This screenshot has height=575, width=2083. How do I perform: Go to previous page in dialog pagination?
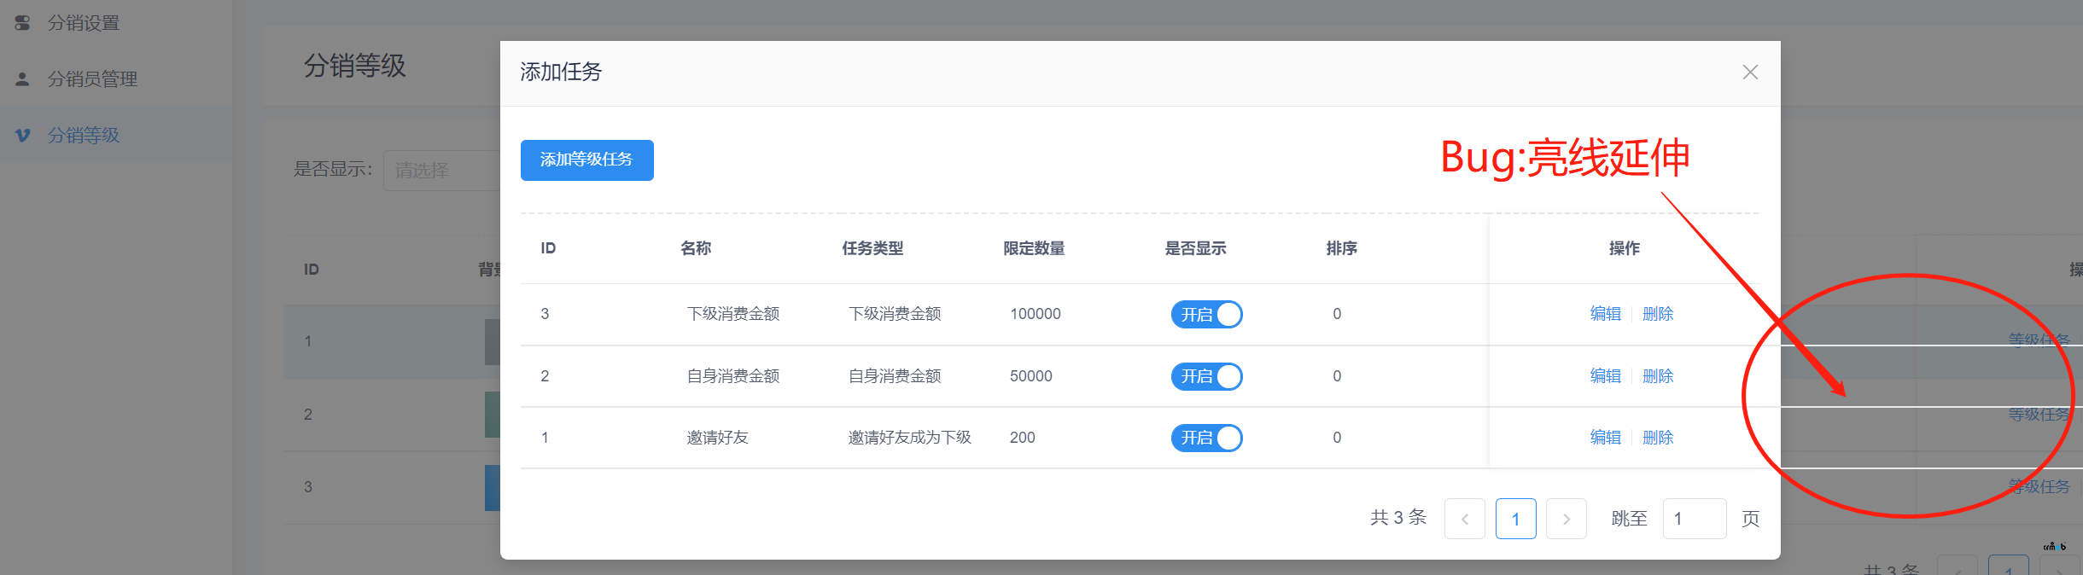(1465, 519)
